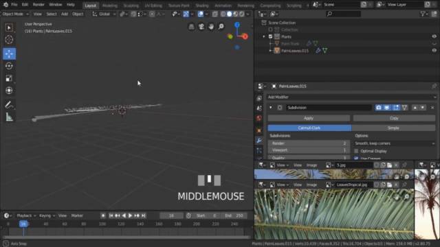The image size is (440, 247).
Task: Click the Z axis on navigation gizmo
Action: coord(237,25)
